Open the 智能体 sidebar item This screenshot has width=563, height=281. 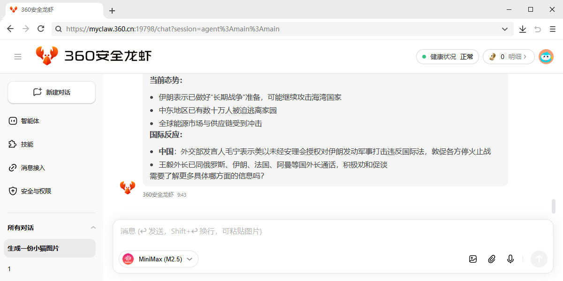click(x=30, y=121)
